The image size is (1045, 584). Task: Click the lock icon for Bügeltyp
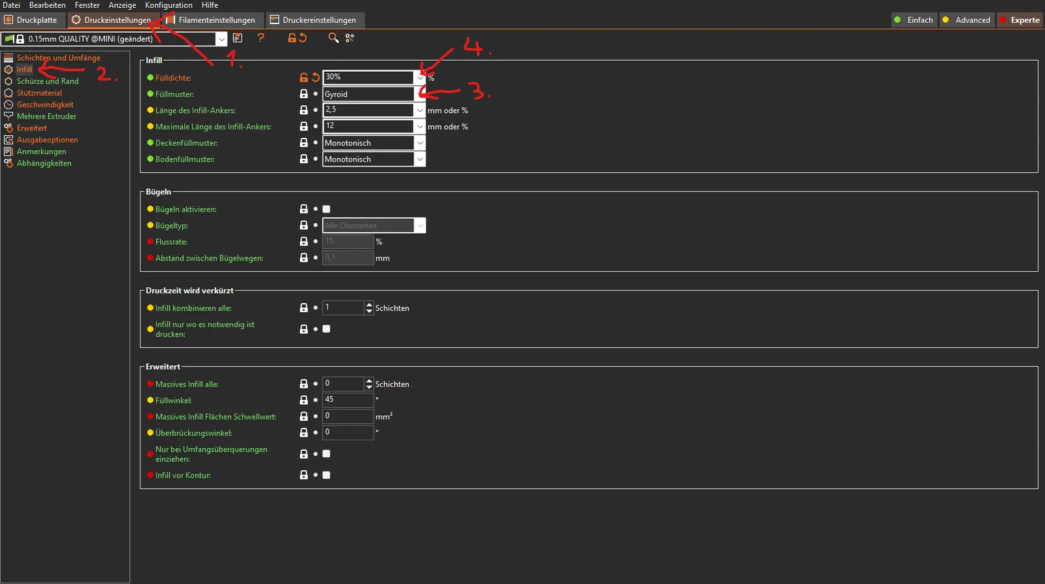click(x=304, y=225)
